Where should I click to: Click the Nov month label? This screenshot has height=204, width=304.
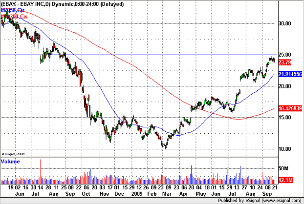[x=104, y=194]
